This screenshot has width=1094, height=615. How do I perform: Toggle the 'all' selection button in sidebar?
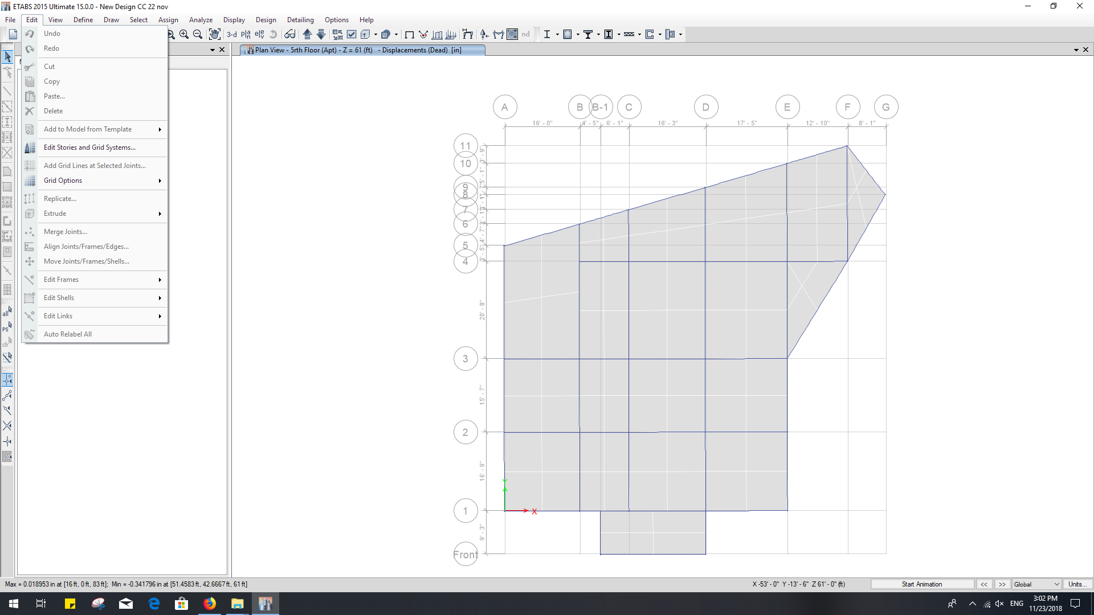tap(7, 311)
